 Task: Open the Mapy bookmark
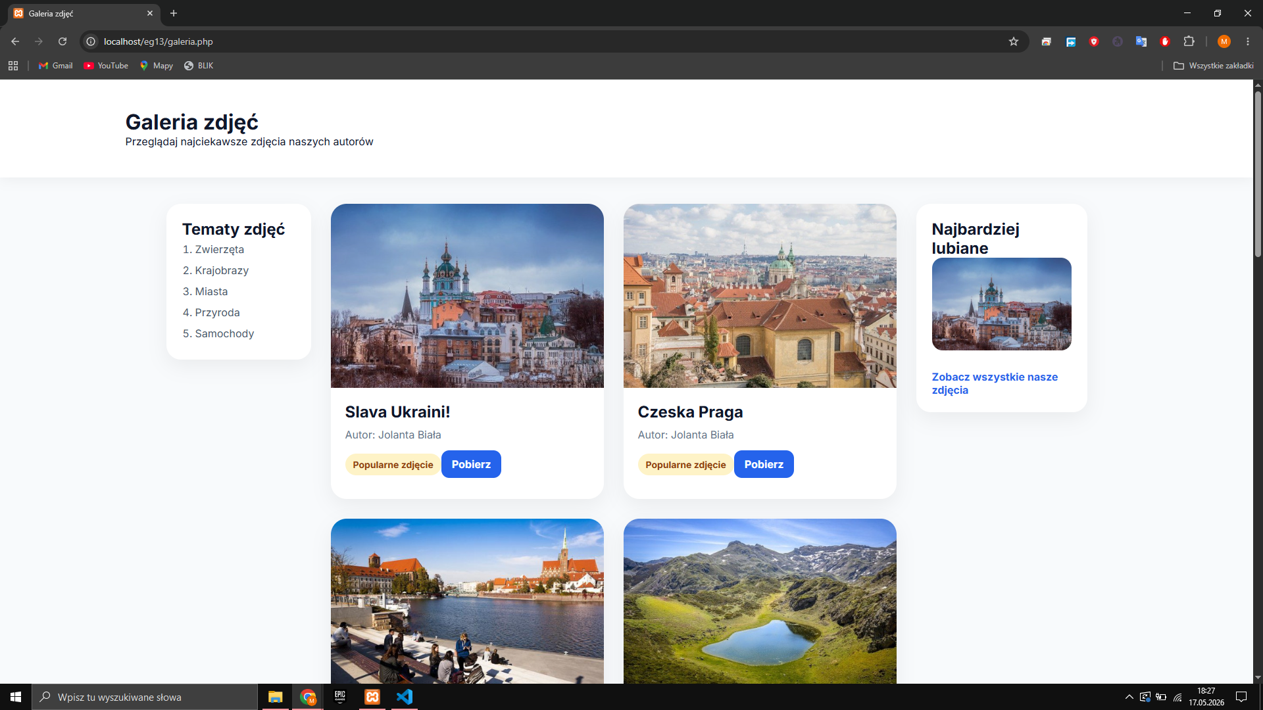156,66
